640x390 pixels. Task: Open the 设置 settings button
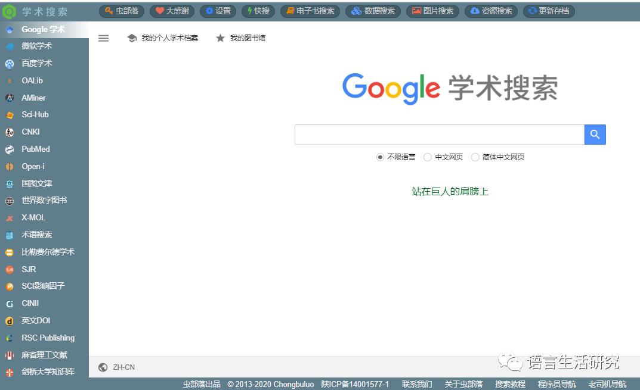pyautogui.click(x=218, y=11)
